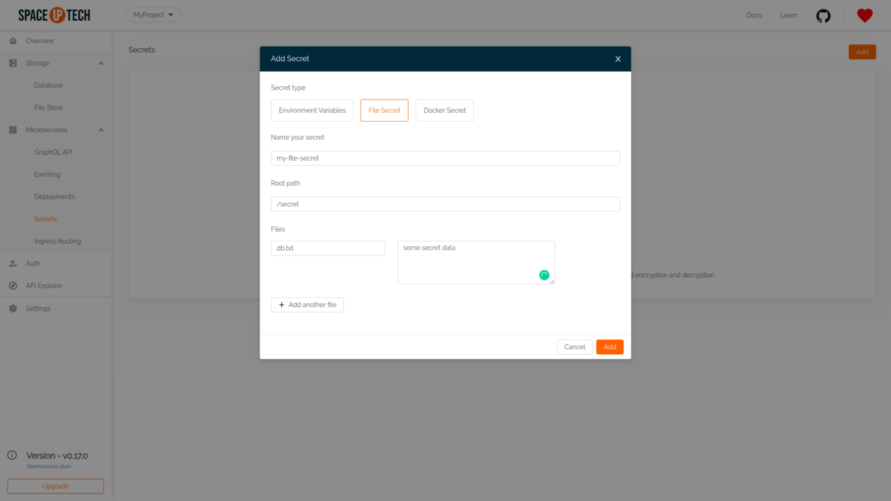
Task: Open the Docs menu item
Action: point(754,15)
